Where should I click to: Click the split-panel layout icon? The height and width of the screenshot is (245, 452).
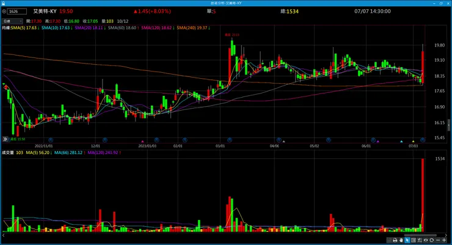click(414, 240)
